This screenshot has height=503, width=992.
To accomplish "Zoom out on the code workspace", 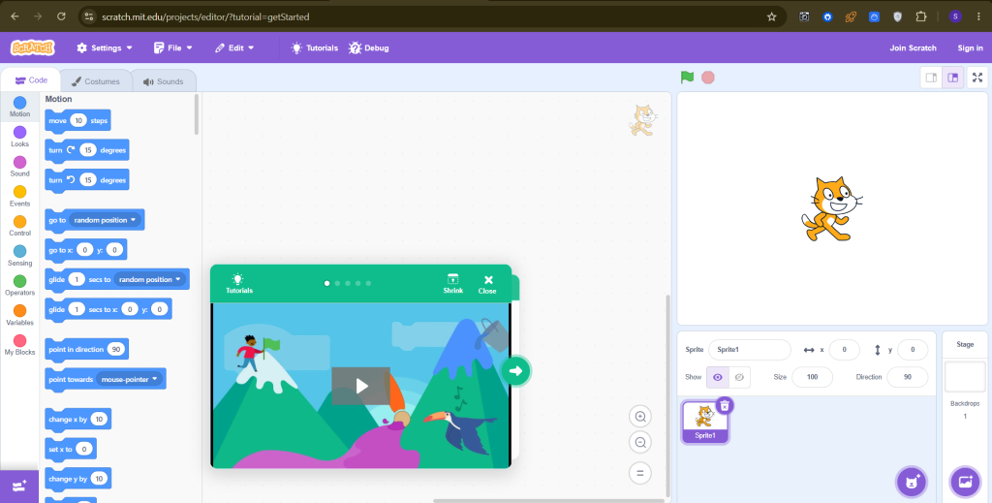I will [640, 442].
